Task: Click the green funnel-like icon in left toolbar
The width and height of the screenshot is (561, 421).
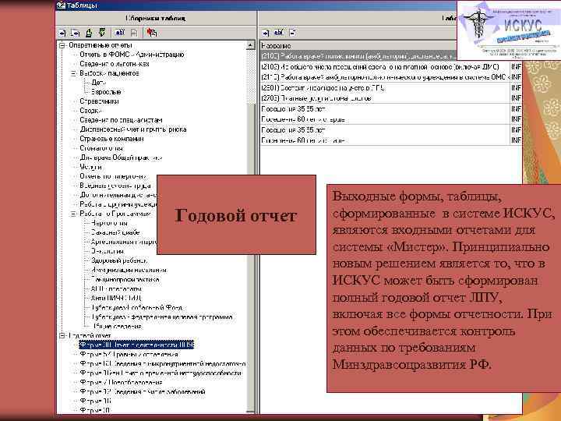Action: tap(102, 33)
